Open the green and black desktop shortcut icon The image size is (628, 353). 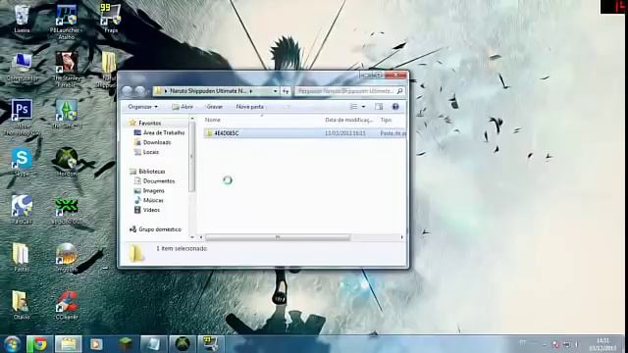(67, 210)
